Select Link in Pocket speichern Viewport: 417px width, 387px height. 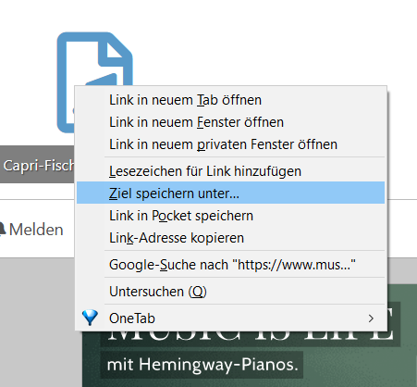tap(231, 216)
